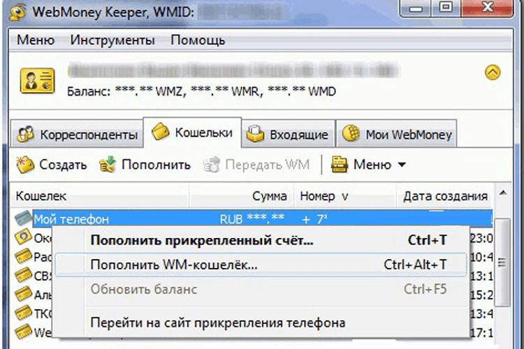Click the yellow wallet icon on Кошельки tab

(161, 131)
